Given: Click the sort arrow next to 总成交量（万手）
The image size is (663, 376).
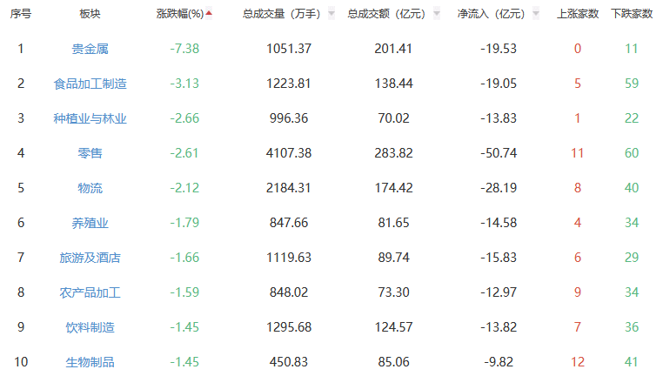Looking at the screenshot, I should pyautogui.click(x=331, y=14).
